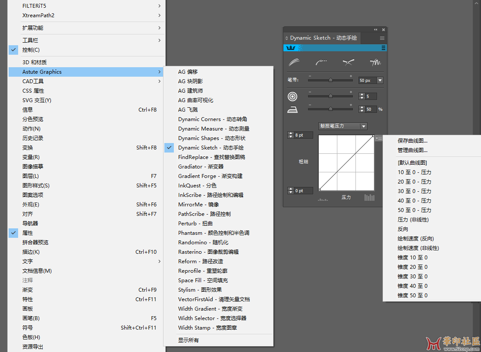The image size is (481, 352).
Task: Click inside the pressure curve graph
Action: (346, 163)
